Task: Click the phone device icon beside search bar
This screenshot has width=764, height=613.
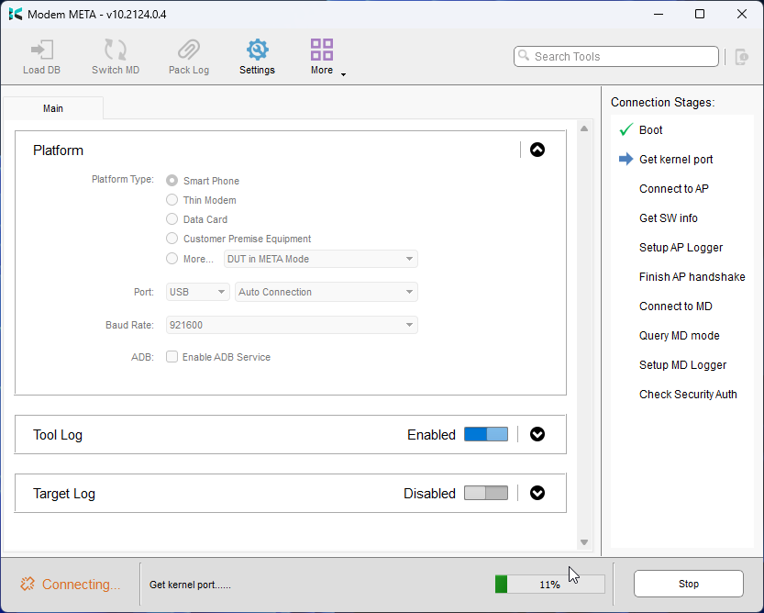Action: pyautogui.click(x=740, y=56)
